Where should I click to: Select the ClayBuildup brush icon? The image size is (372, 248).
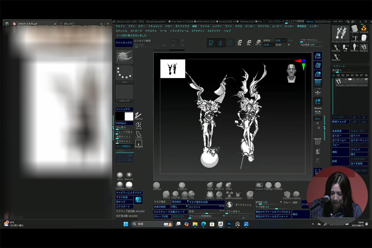182,186
